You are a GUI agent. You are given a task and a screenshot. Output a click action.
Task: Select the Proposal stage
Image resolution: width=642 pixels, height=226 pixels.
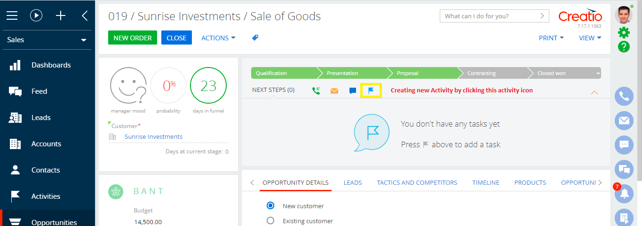pos(424,73)
